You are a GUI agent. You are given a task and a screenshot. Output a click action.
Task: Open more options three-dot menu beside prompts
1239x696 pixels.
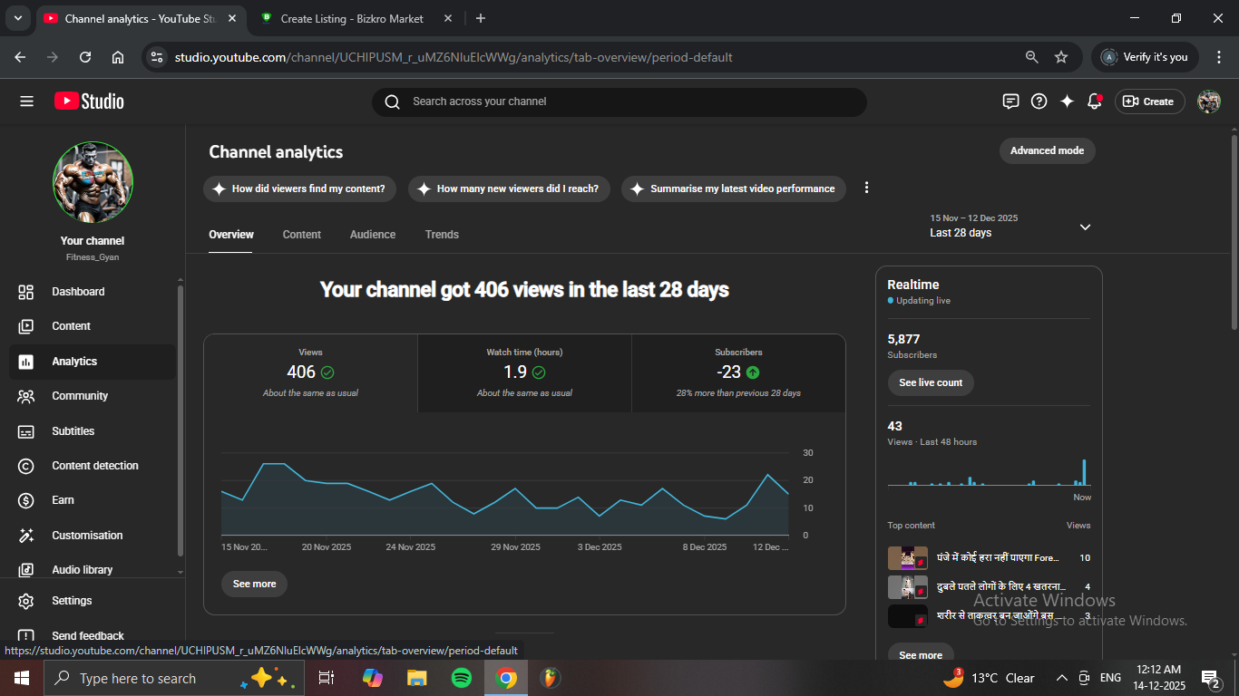[866, 188]
